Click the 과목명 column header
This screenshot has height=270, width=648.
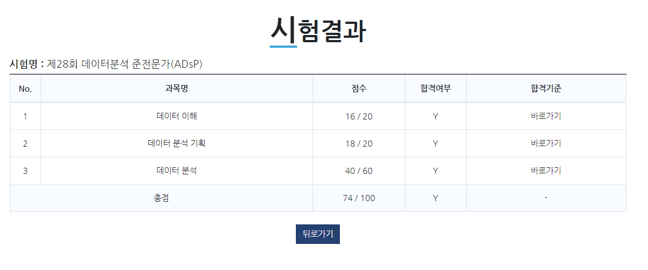click(x=176, y=89)
